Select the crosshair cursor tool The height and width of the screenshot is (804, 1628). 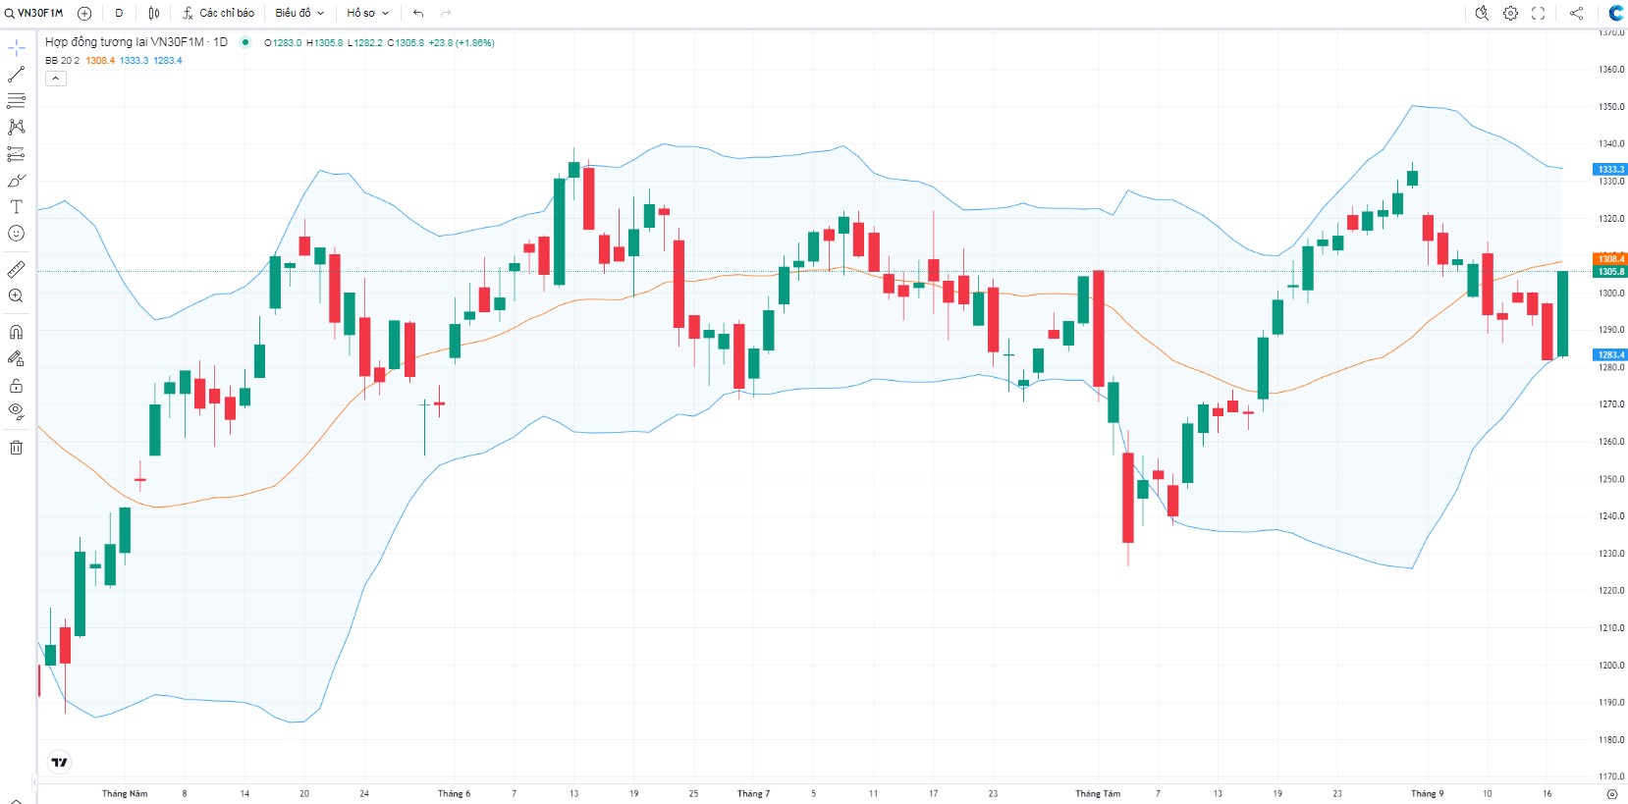[17, 47]
